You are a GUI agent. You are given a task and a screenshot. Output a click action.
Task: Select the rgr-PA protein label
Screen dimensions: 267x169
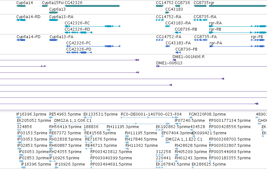(x=216, y=43)
